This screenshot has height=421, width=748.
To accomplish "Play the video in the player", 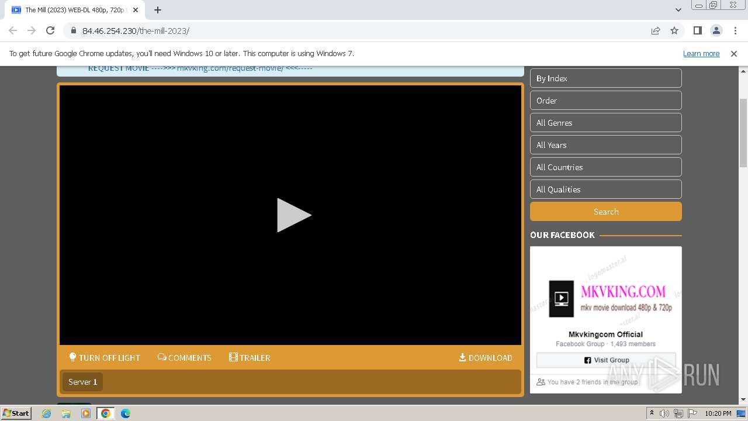I will point(293,215).
